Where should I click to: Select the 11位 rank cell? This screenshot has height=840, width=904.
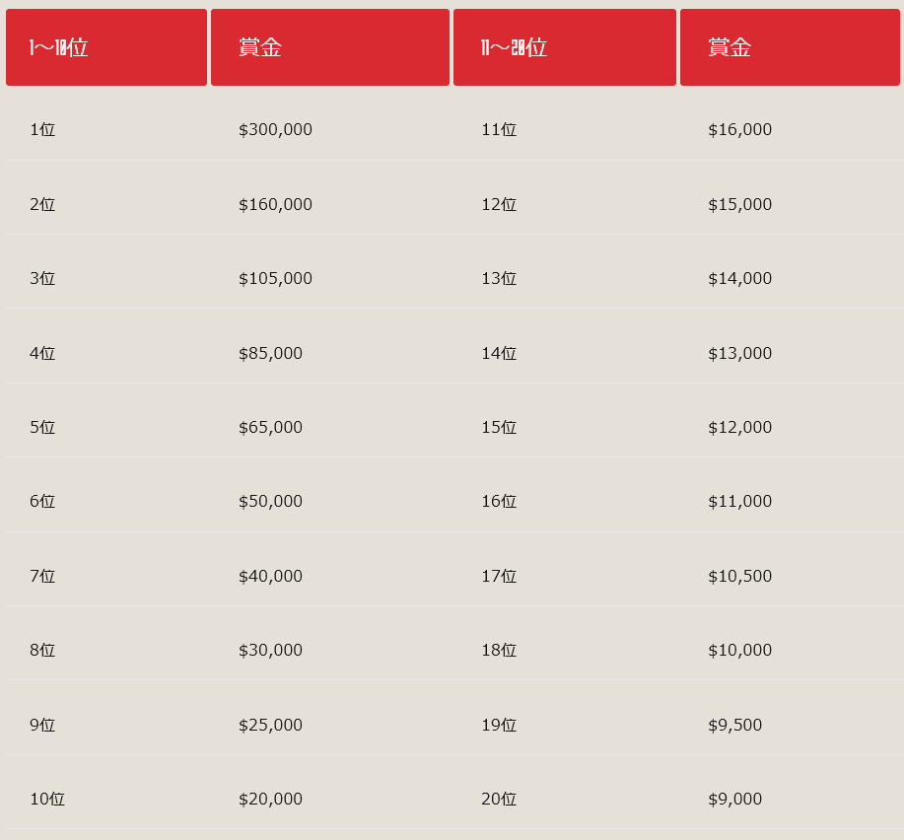499,130
